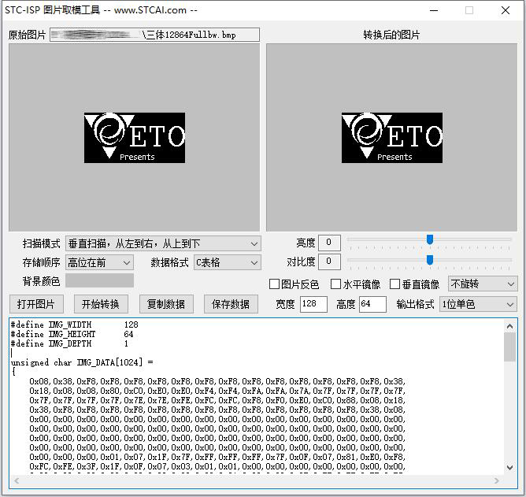Click the 打开图片 button
The width and height of the screenshot is (526, 497).
pyautogui.click(x=36, y=304)
